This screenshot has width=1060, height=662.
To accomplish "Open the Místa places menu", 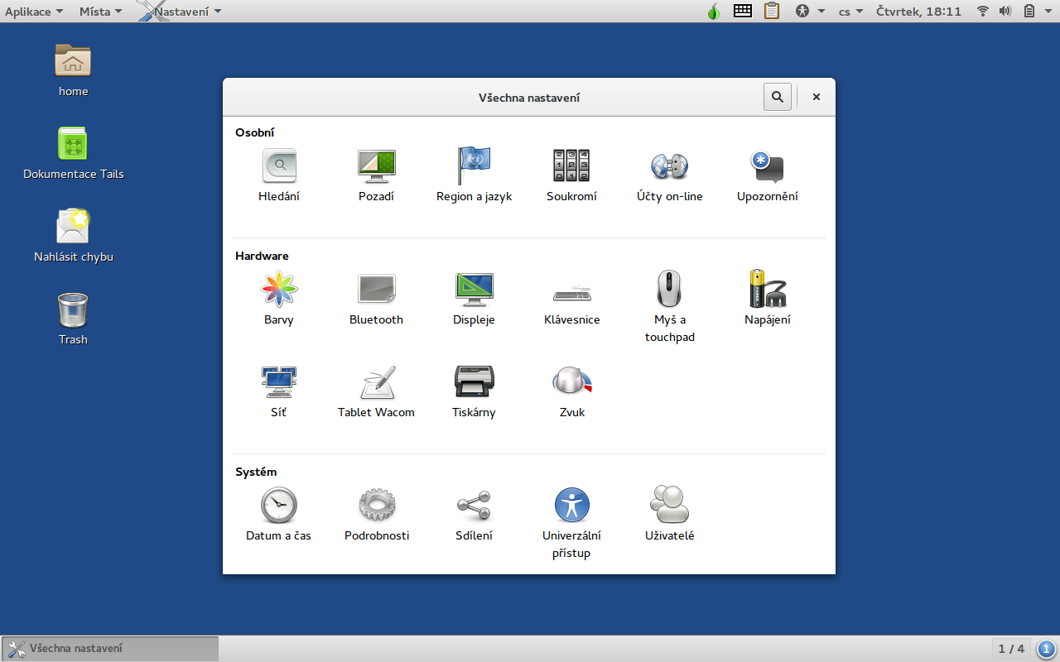I will [x=100, y=12].
